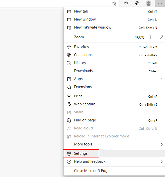Screen dimensions: 165x177
Task: Click the Ctrl+H shortcut text
Action: [152, 63]
